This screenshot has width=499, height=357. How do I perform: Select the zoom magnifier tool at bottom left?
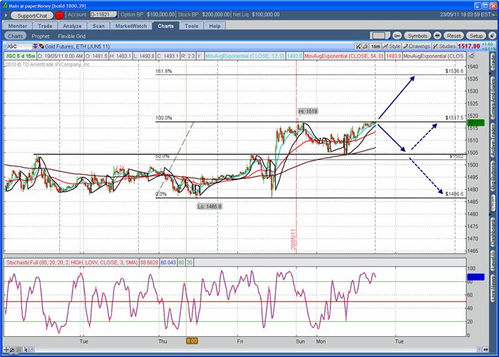[12, 350]
